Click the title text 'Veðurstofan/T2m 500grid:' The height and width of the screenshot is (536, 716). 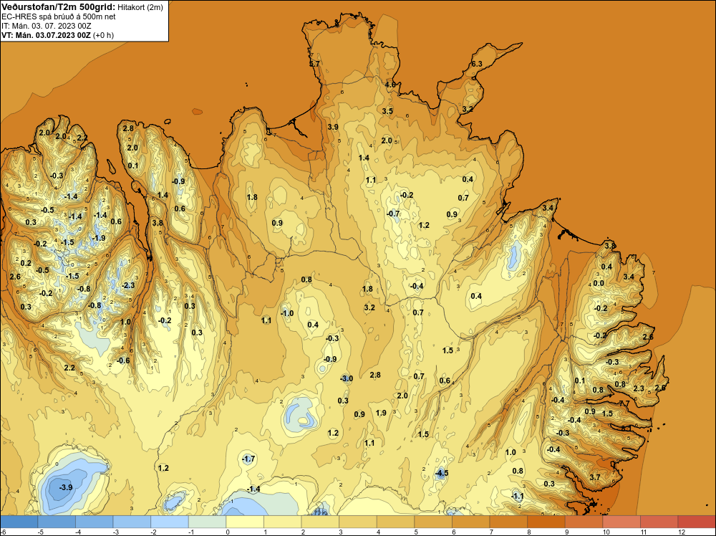pyautogui.click(x=59, y=6)
